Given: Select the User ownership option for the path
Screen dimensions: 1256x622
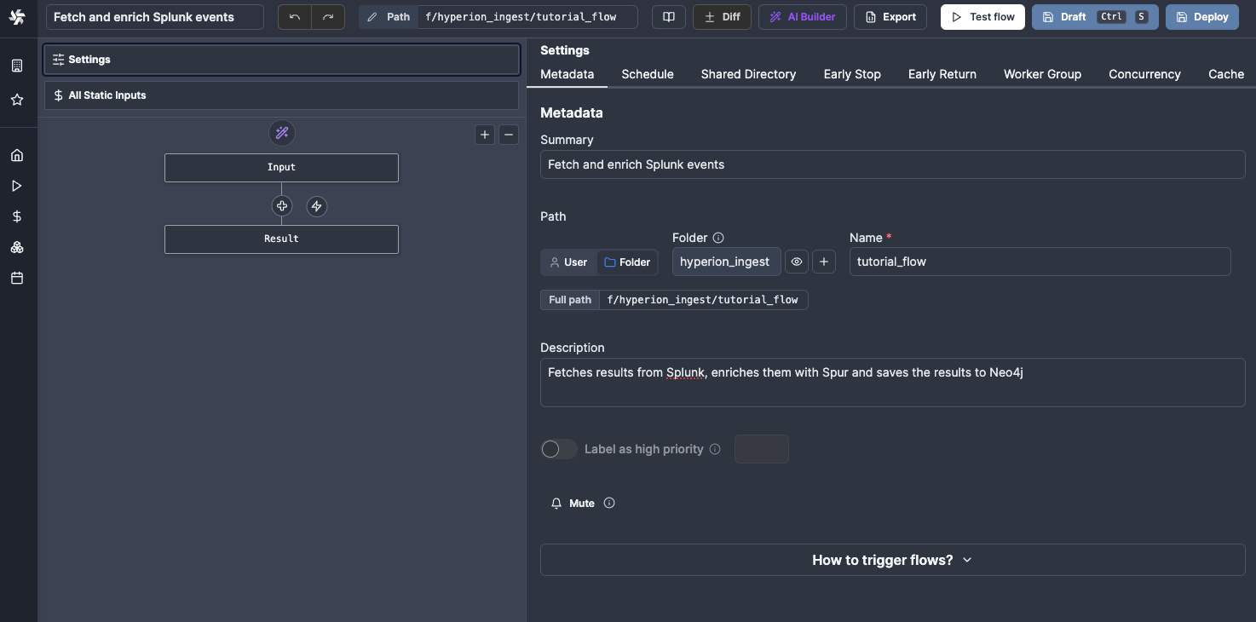Looking at the screenshot, I should point(568,262).
